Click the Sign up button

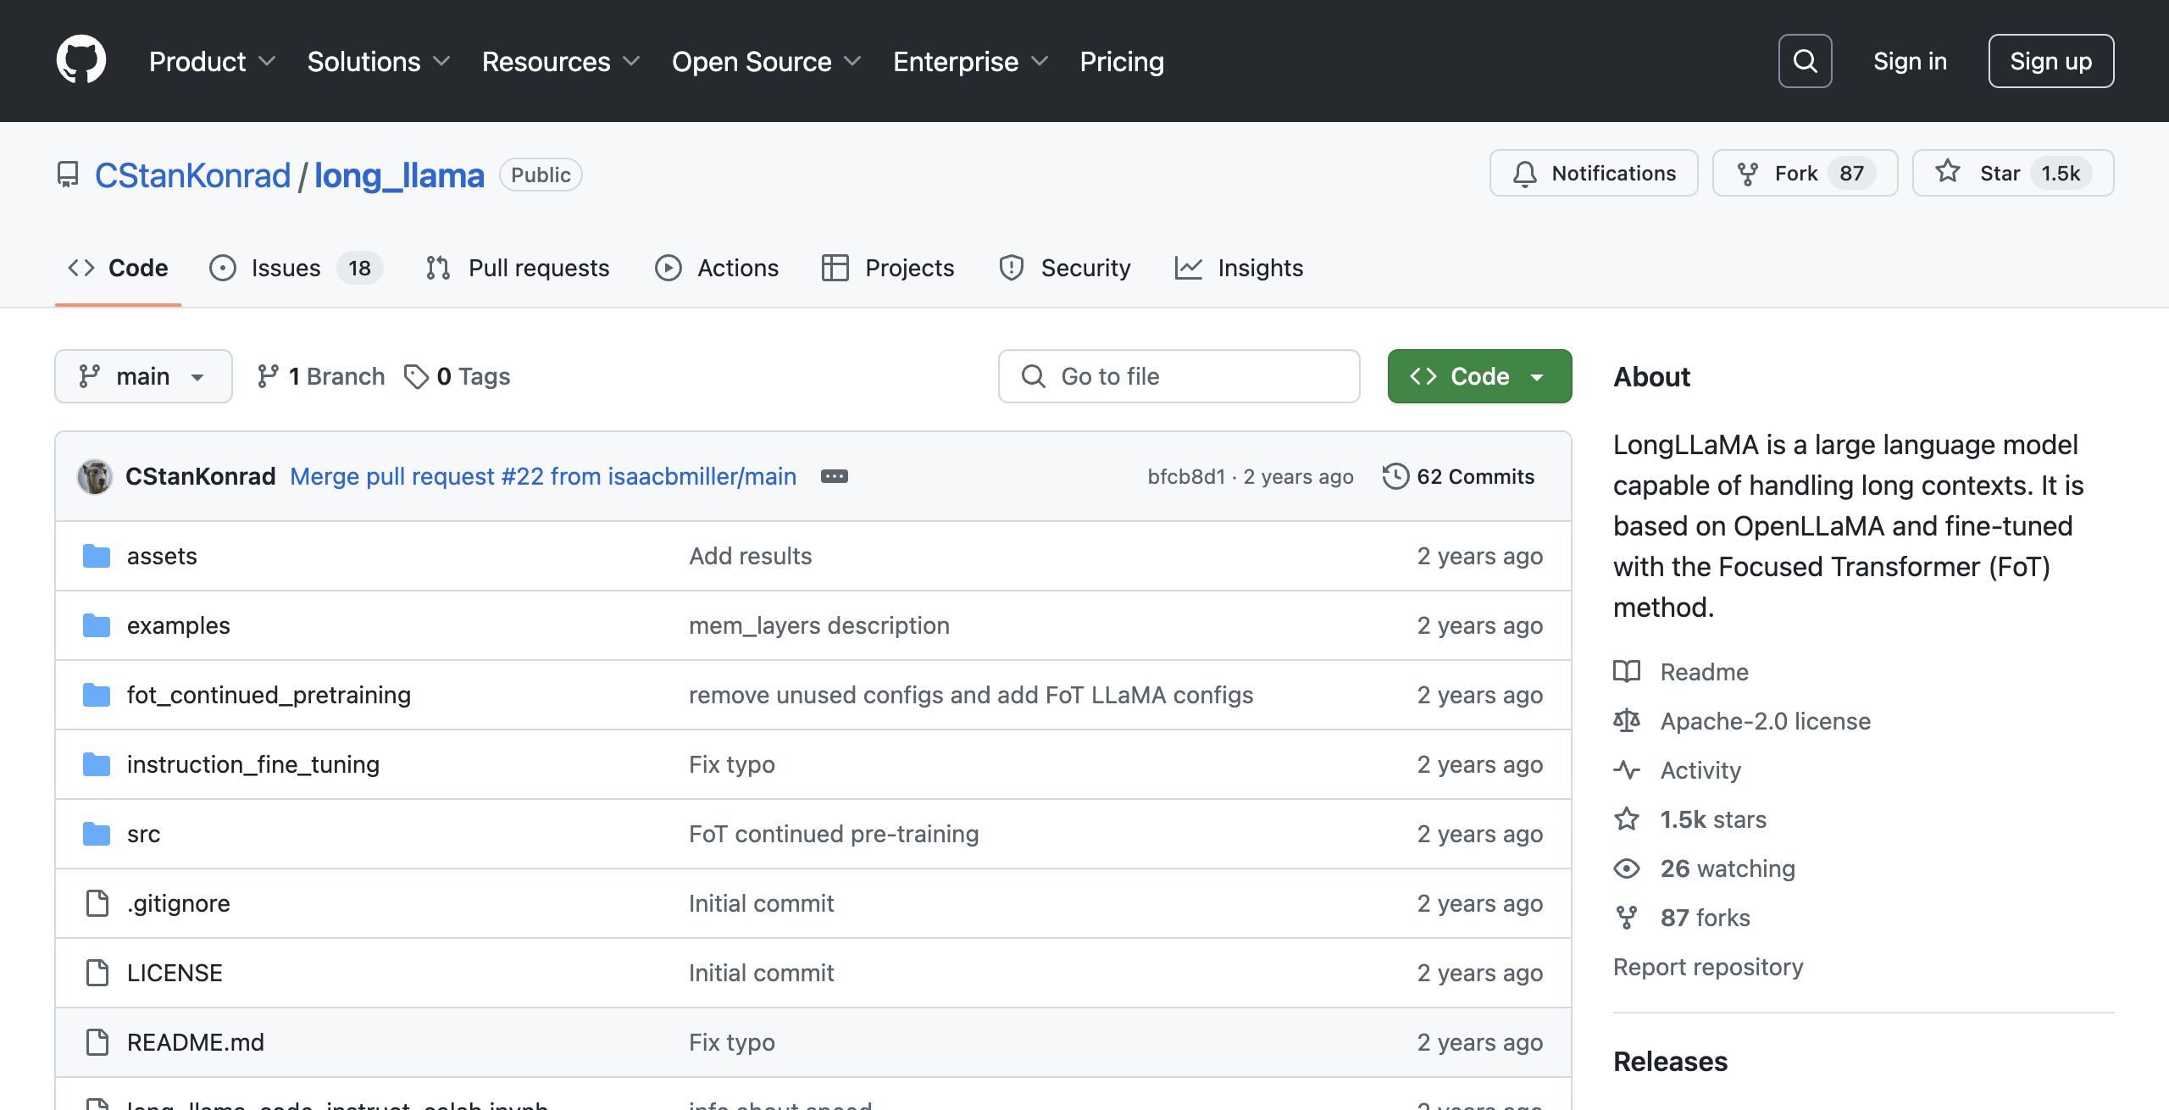[x=2050, y=61]
